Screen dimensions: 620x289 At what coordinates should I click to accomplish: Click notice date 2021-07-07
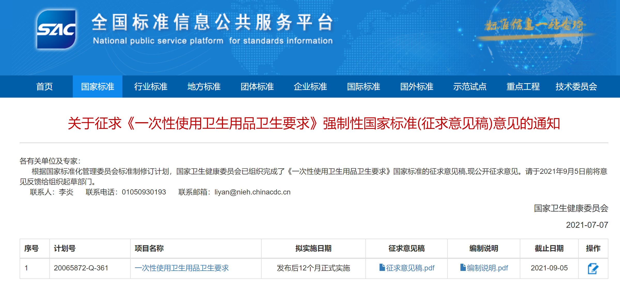point(587,225)
